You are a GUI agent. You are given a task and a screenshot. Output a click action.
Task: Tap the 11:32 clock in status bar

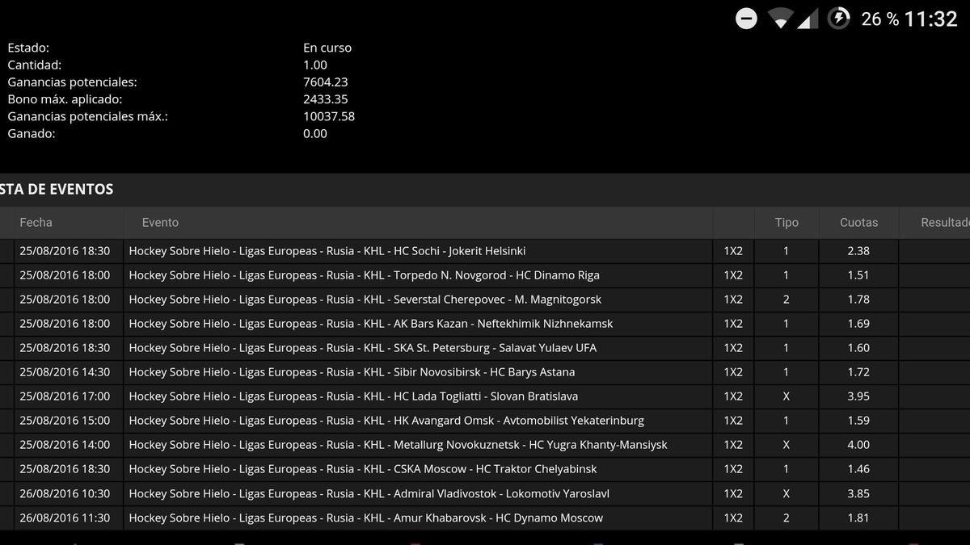pos(930,19)
